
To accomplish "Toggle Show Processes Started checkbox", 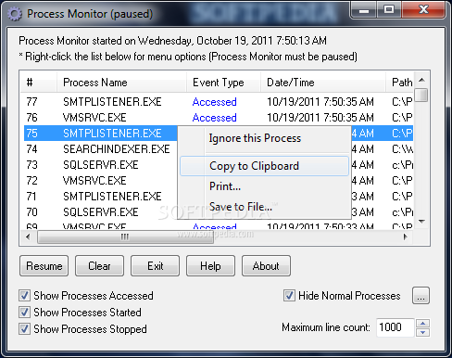I will 24,313.
